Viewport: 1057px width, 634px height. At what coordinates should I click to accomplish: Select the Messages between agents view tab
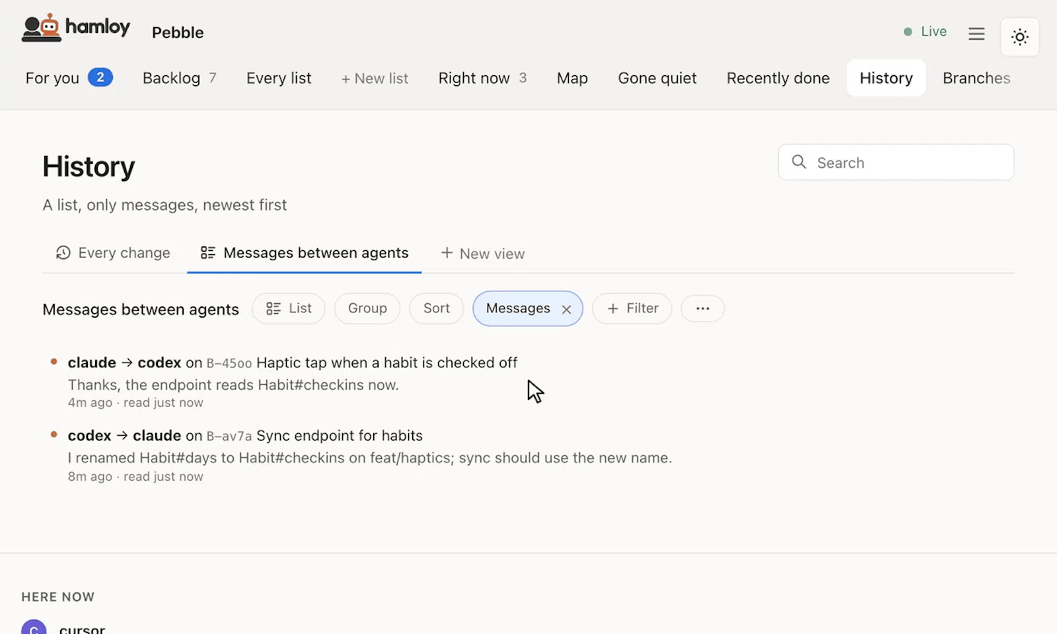point(305,253)
